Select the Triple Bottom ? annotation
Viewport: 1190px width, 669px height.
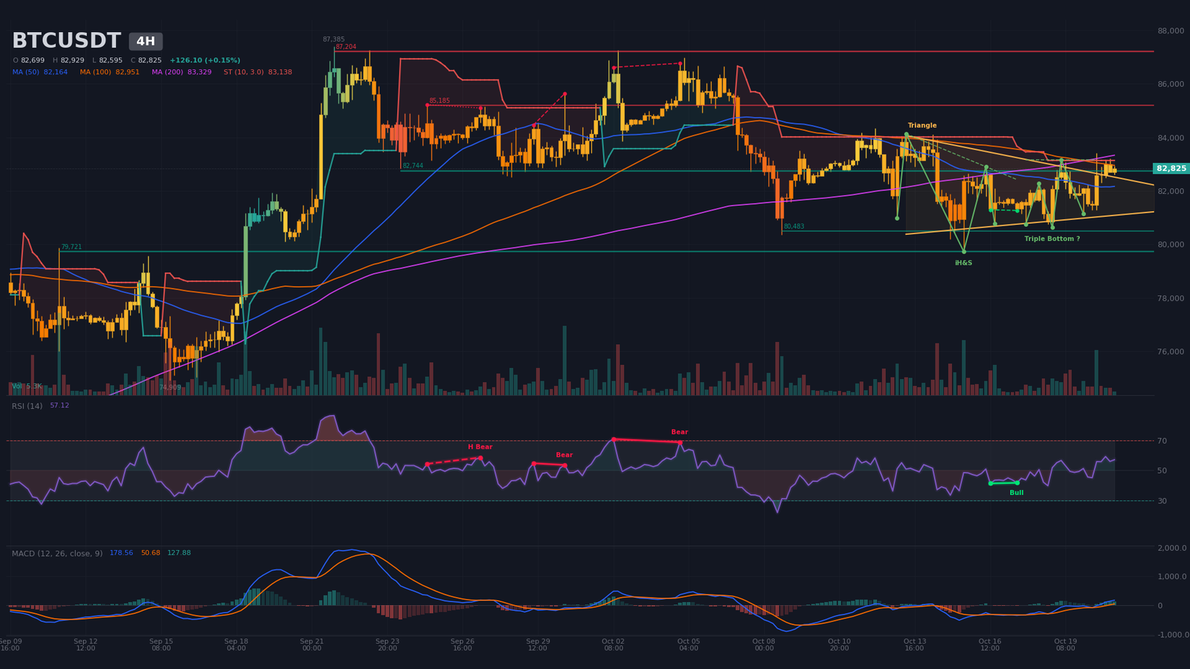tap(1052, 239)
